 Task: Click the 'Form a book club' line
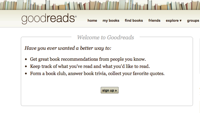coord(97,73)
